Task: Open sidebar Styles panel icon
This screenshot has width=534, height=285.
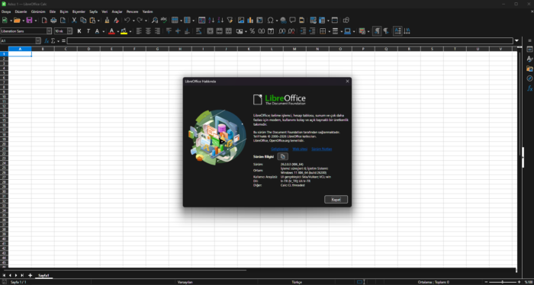Action: click(x=529, y=59)
